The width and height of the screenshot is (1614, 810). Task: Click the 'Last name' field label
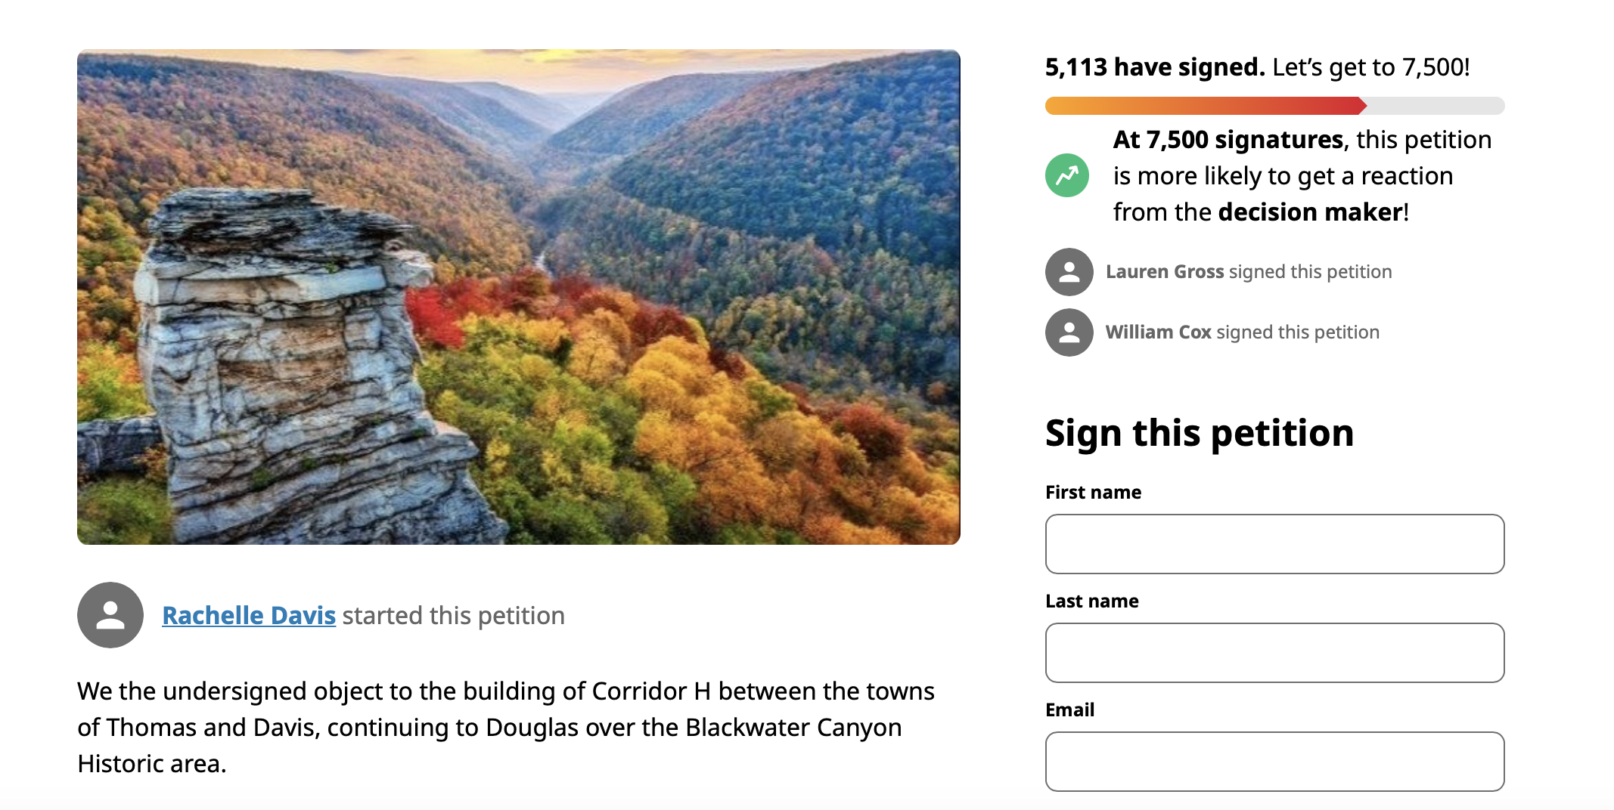tap(1091, 601)
